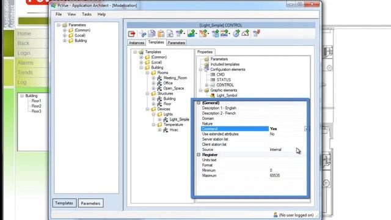Click the add orange graphic element icon
The height and width of the screenshot is (220, 391).
[203, 34]
